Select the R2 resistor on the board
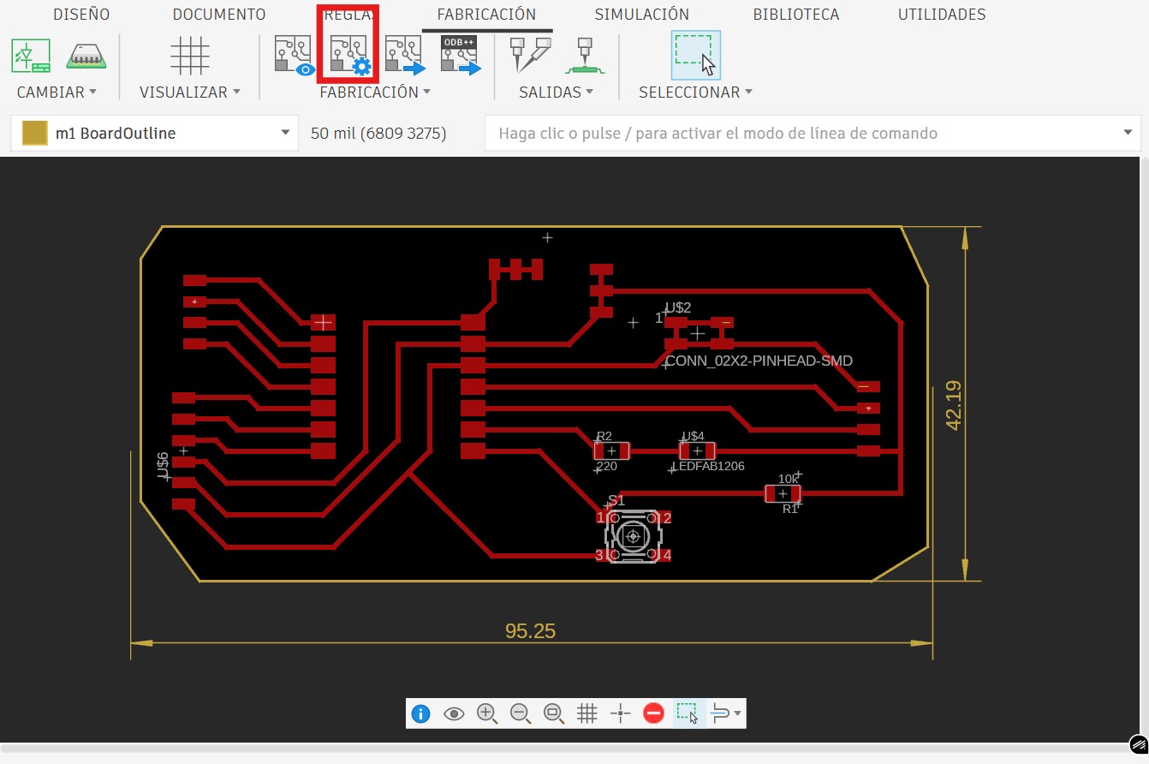 tap(611, 451)
